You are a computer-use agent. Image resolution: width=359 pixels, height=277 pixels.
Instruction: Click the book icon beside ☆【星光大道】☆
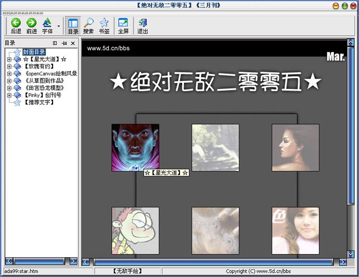[x=17, y=59]
